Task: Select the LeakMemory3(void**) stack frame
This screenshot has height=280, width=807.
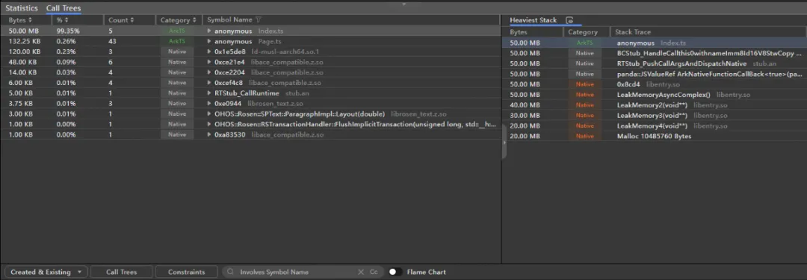Action: pyautogui.click(x=672, y=115)
